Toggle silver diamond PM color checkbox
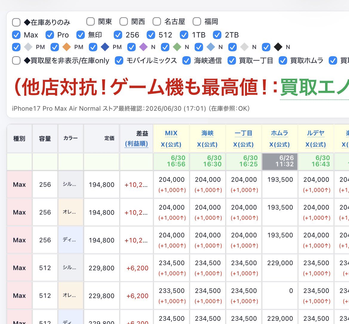 (x=16, y=47)
